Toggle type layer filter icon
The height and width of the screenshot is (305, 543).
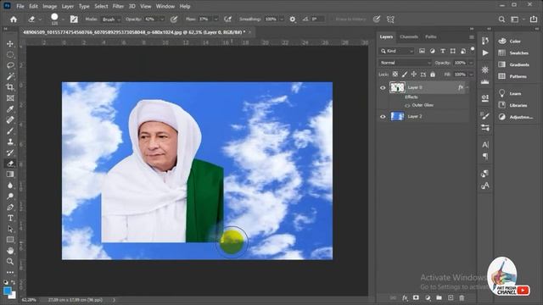point(443,51)
